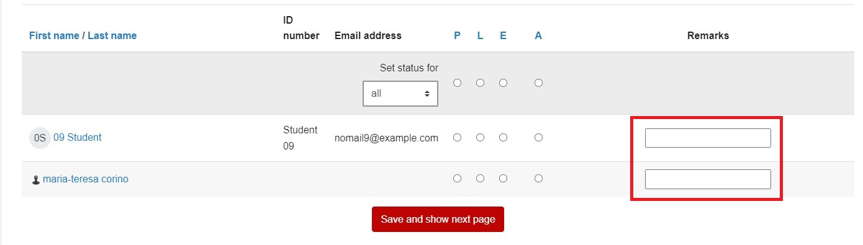This screenshot has height=245, width=863.
Task: Mark maria-teresa corino as Excused (E)
Action: (504, 179)
